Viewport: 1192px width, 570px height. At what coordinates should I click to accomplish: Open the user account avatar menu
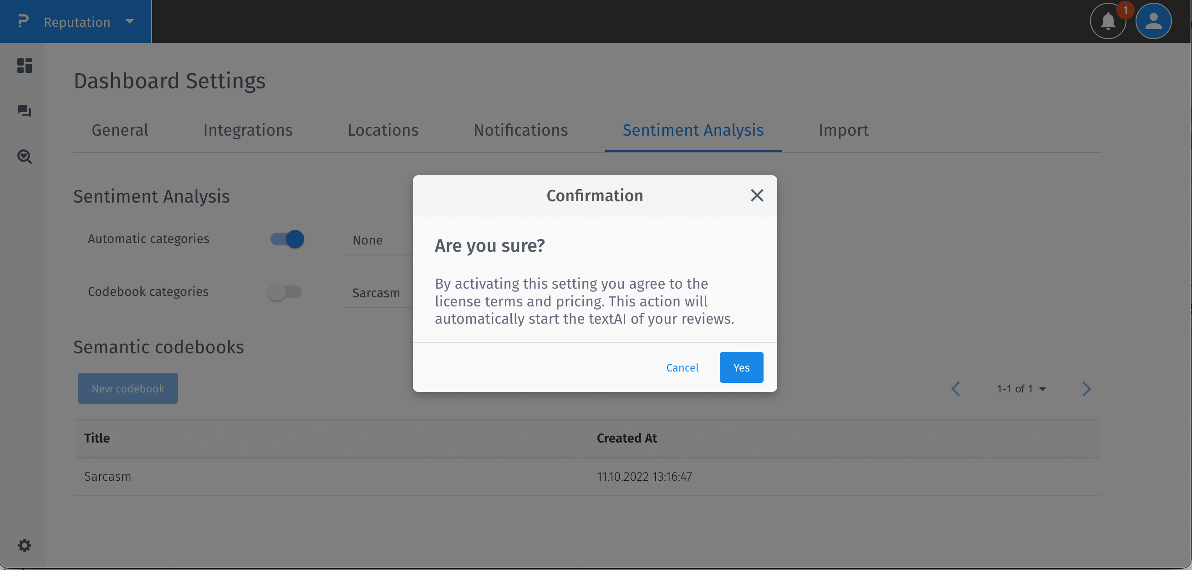tap(1153, 20)
